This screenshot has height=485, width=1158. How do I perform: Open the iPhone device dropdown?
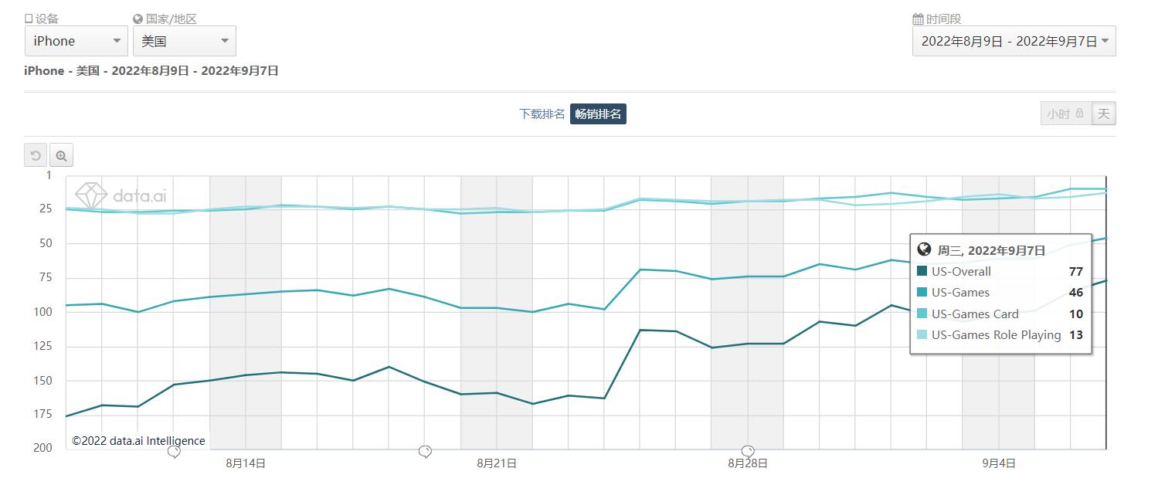point(76,41)
